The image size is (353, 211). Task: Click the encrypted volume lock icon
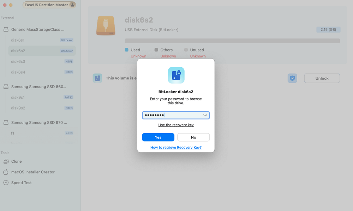97,78
